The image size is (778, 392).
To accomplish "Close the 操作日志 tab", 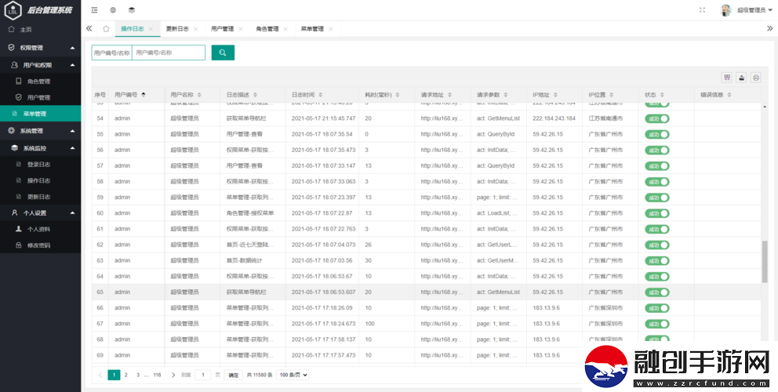I will click(x=151, y=29).
